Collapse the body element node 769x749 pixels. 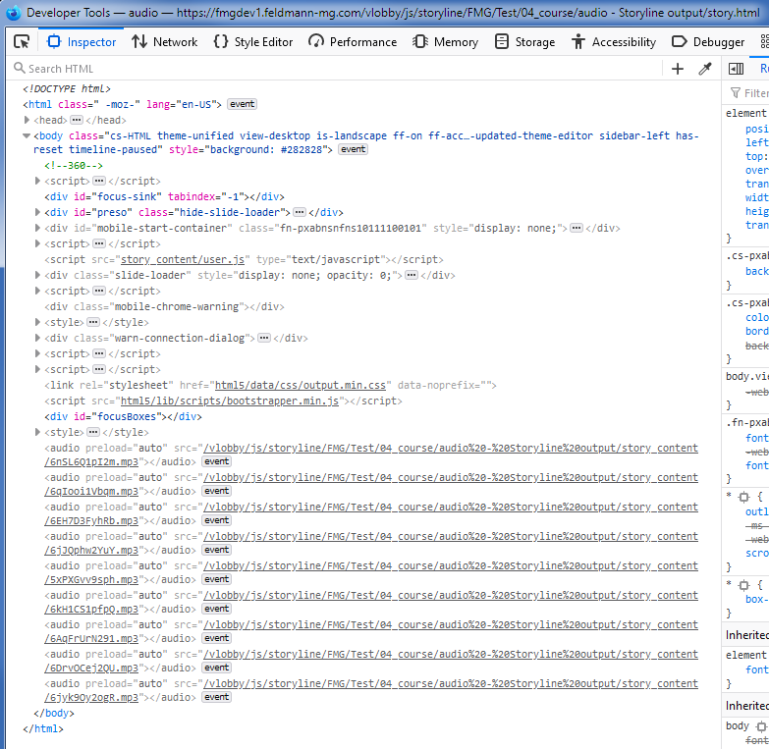27,136
